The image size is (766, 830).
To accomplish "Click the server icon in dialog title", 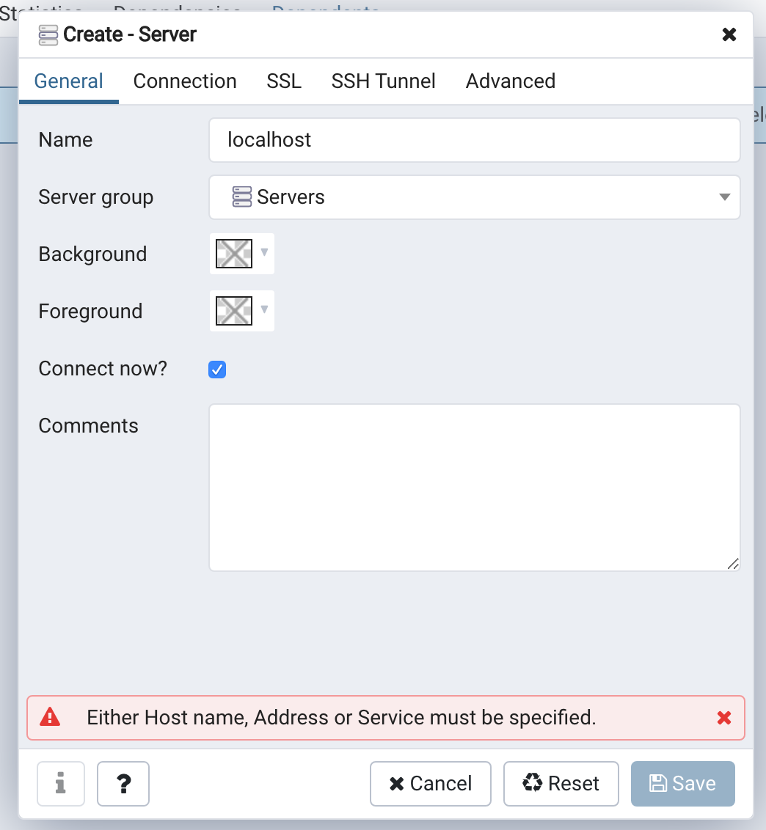I will tap(48, 34).
